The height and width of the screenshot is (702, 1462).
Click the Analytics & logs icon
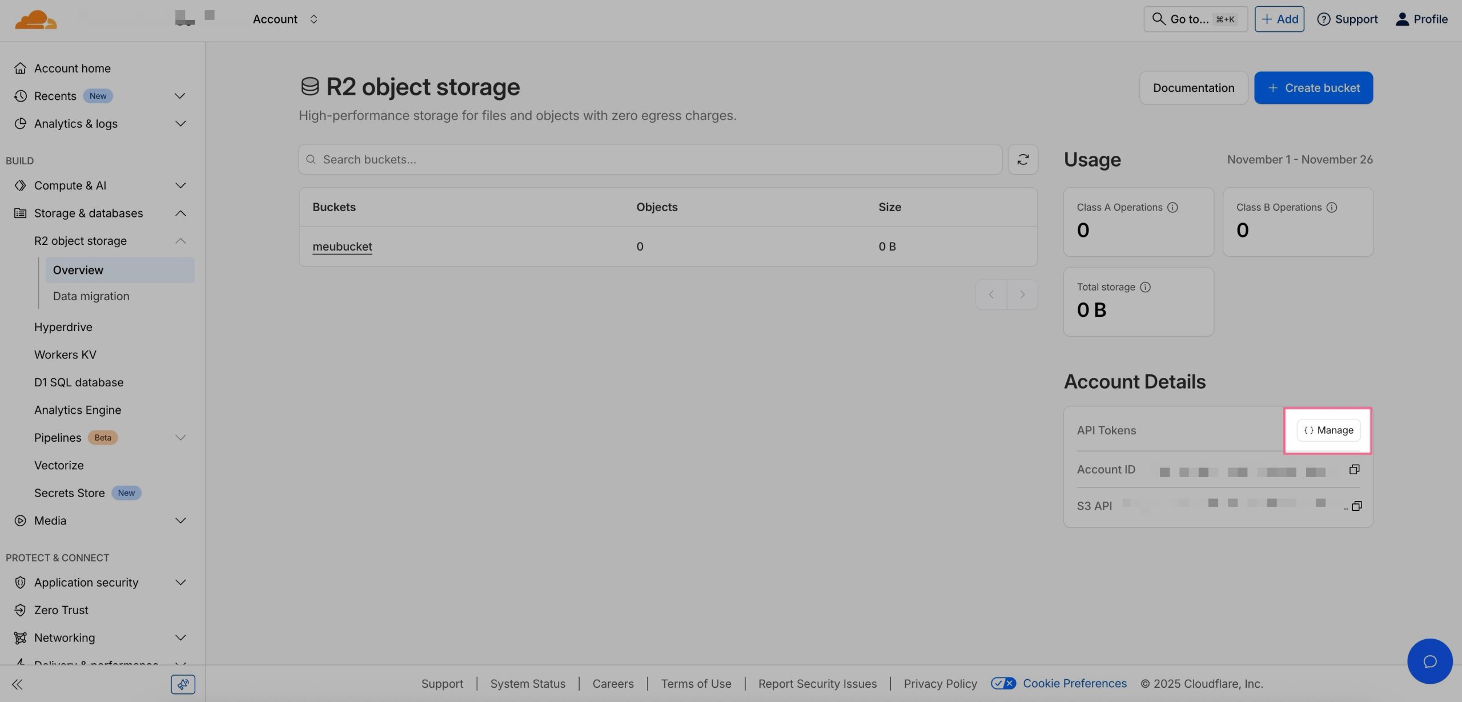pos(21,124)
